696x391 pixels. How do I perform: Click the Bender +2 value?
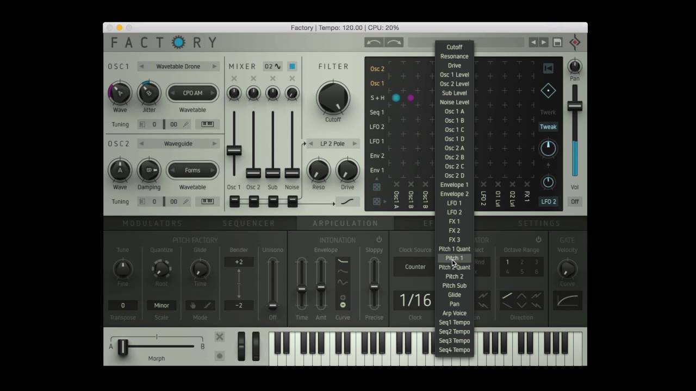coord(239,262)
